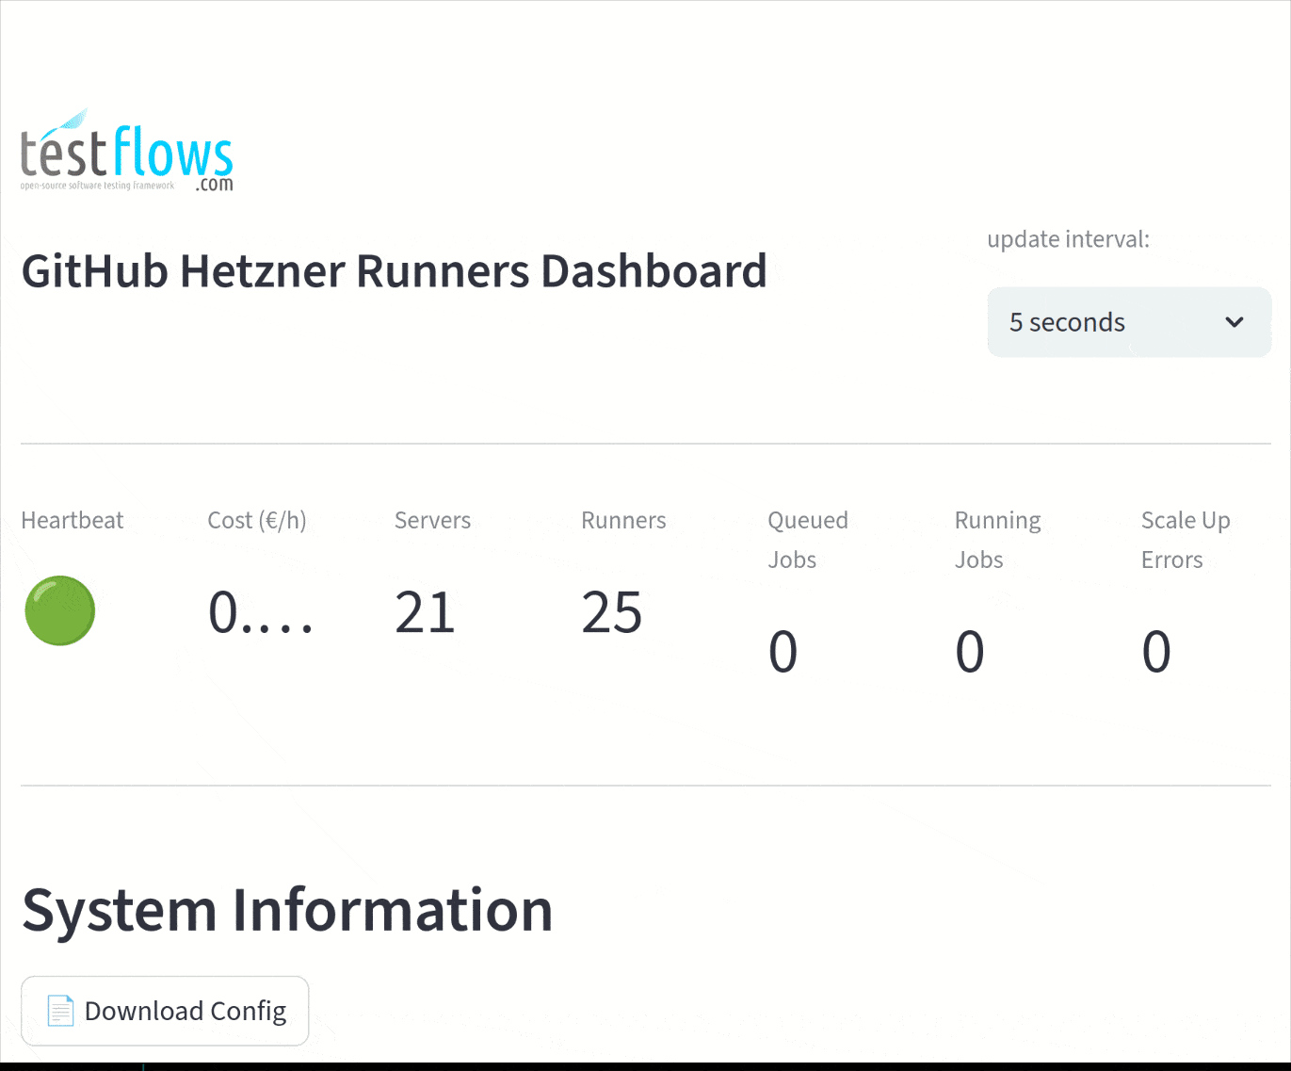Open the update interval dropdown
This screenshot has height=1071, width=1291.
point(1129,322)
